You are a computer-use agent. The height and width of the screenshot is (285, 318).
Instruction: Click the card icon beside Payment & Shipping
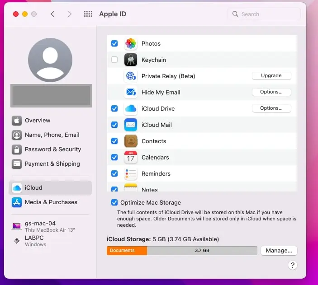(17, 164)
